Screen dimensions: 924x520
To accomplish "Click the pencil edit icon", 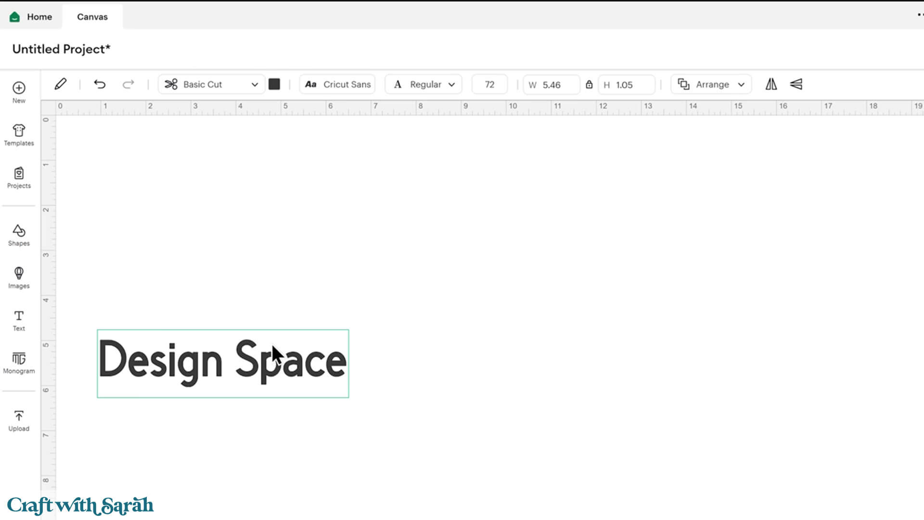I will point(61,84).
